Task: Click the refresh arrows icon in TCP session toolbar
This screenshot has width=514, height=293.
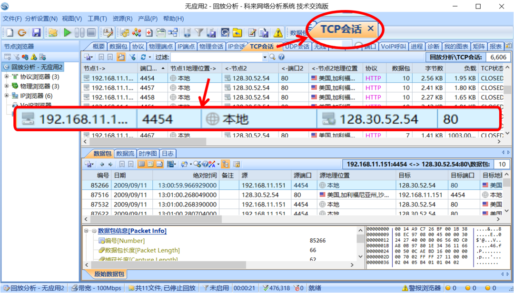Action: (x=143, y=57)
